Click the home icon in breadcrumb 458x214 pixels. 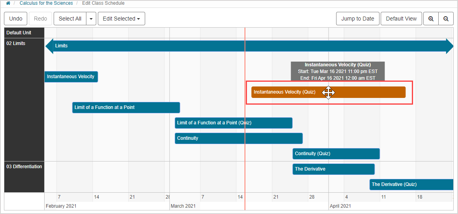tap(8, 3)
